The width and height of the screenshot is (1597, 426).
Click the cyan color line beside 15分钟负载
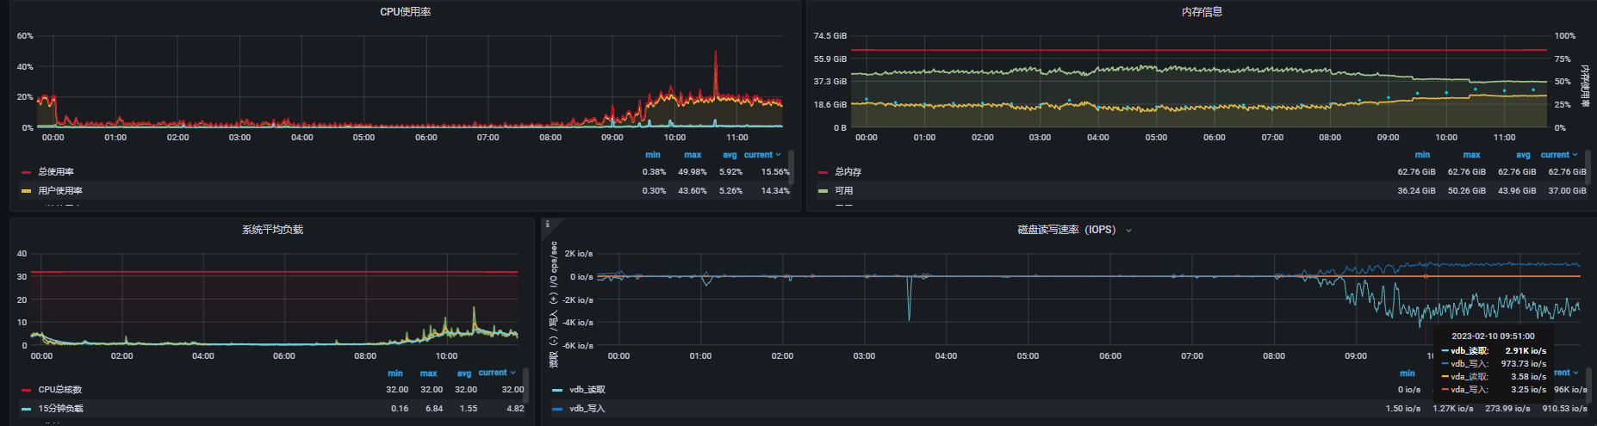[26, 409]
